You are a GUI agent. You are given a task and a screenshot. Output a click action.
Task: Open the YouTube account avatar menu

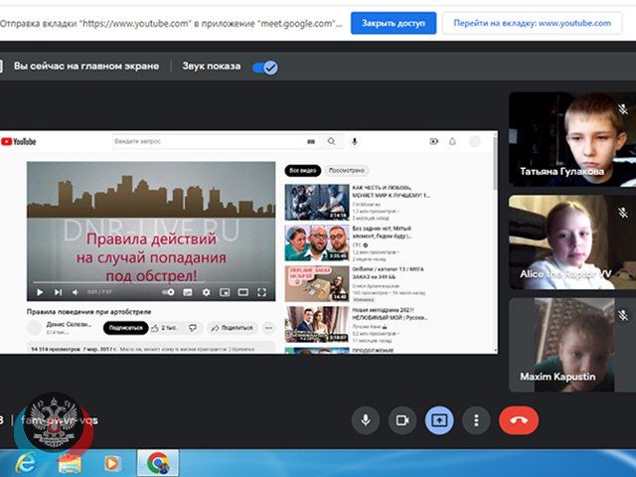click(x=475, y=141)
